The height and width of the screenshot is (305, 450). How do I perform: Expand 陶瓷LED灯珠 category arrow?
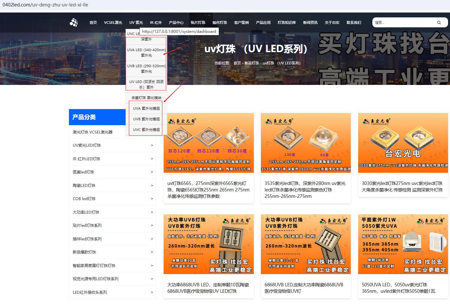pyautogui.click(x=152, y=185)
